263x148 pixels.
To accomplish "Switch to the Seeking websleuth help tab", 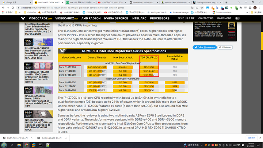I will click(x=207, y=3).
